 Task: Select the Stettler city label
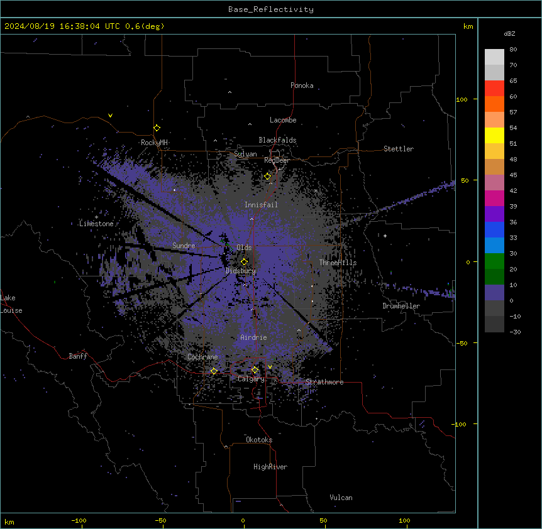[x=399, y=149]
